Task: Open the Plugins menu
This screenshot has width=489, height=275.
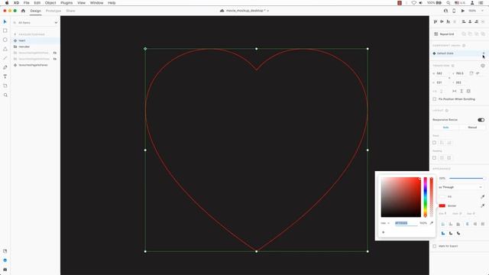Action: pyautogui.click(x=66, y=3)
